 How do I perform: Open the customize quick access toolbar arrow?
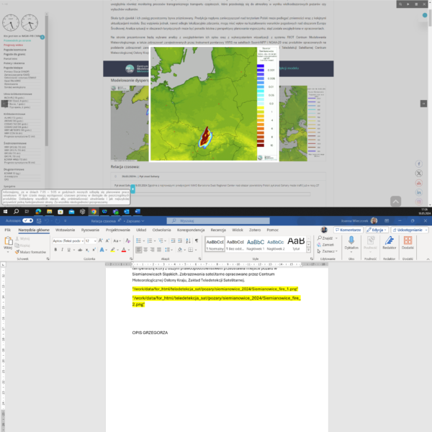(66, 221)
